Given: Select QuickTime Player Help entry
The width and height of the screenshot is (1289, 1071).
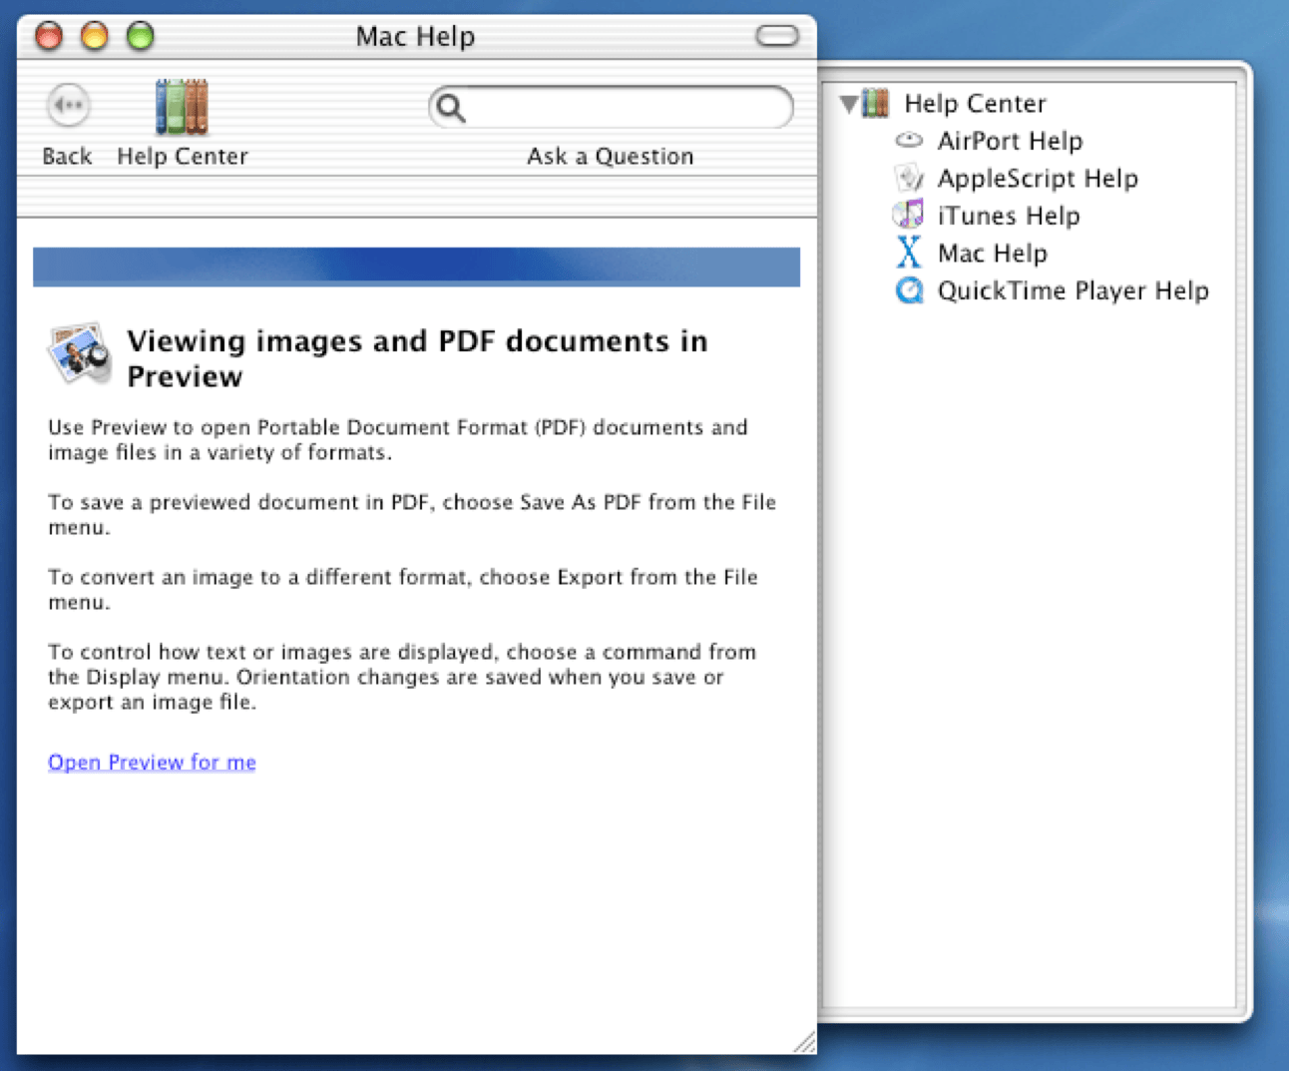Looking at the screenshot, I should pos(1073,290).
